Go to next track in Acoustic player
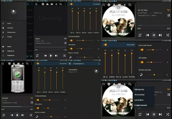The image size is (172, 119). [23, 115]
